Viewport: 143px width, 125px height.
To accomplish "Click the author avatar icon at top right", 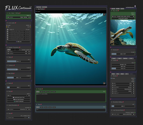I will click(135, 7).
